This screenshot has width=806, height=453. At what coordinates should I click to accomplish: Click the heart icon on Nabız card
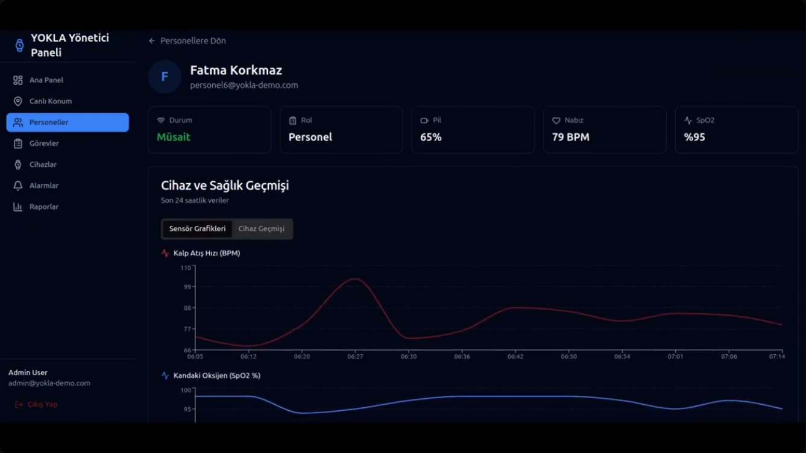click(x=556, y=120)
